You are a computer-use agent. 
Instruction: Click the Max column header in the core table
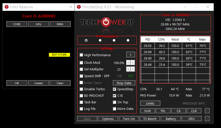(202, 39)
